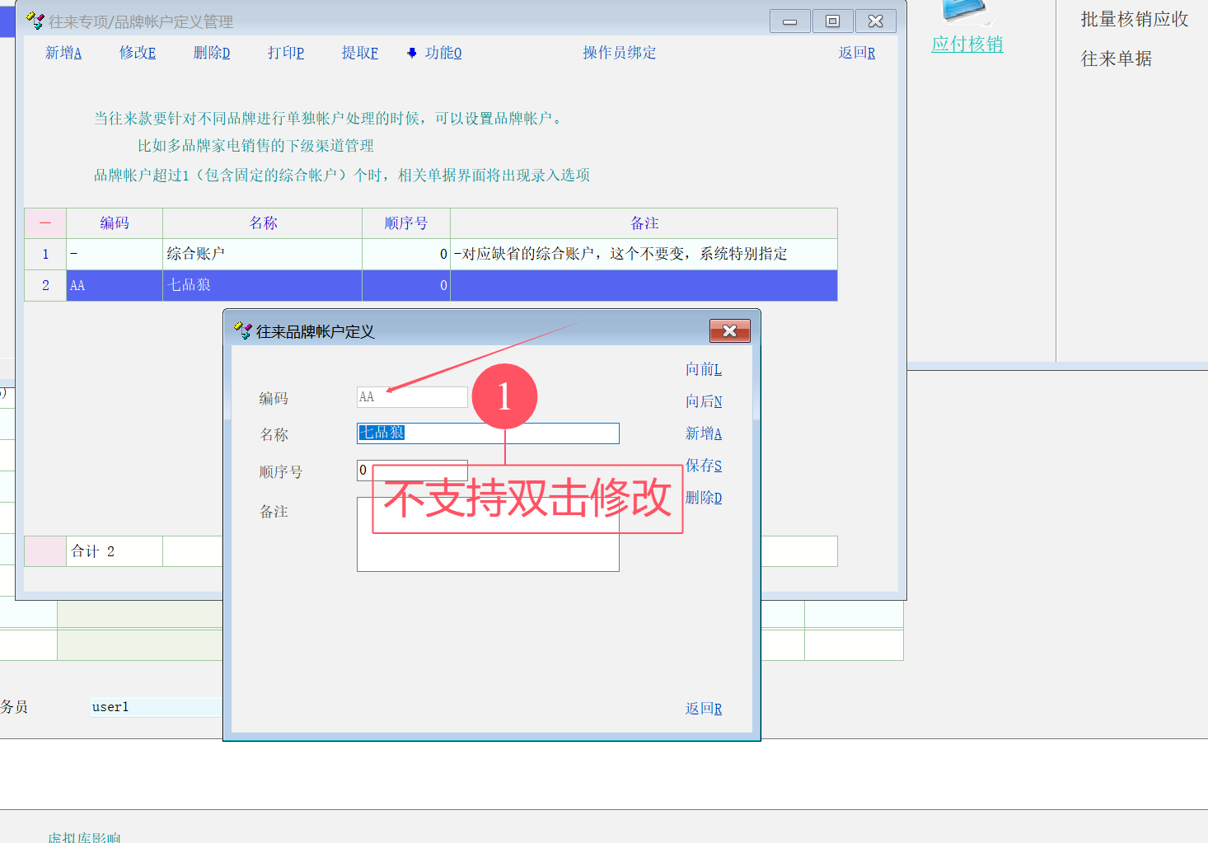Click the 名称 column header

click(x=263, y=223)
